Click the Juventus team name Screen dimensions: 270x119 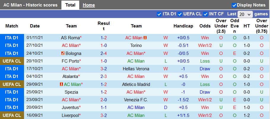(70, 107)
